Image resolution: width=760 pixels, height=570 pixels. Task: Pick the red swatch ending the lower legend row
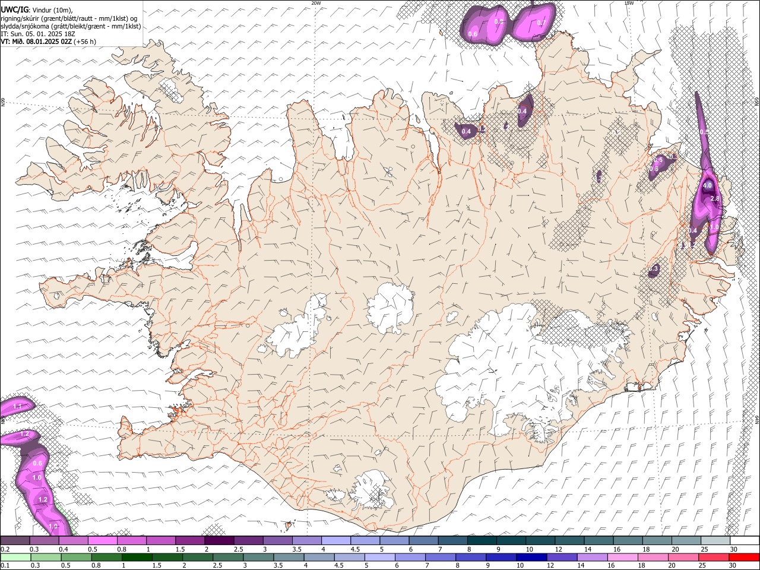click(x=744, y=557)
